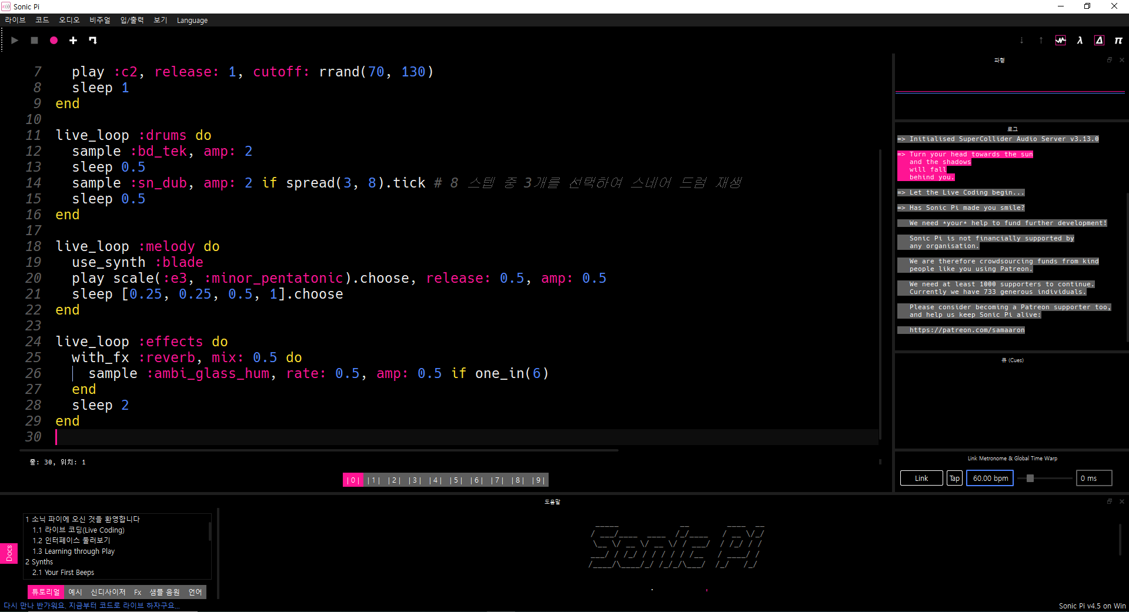This screenshot has height=612, width=1129.
Task: Switch to buffer 7 tab
Action: click(x=497, y=480)
